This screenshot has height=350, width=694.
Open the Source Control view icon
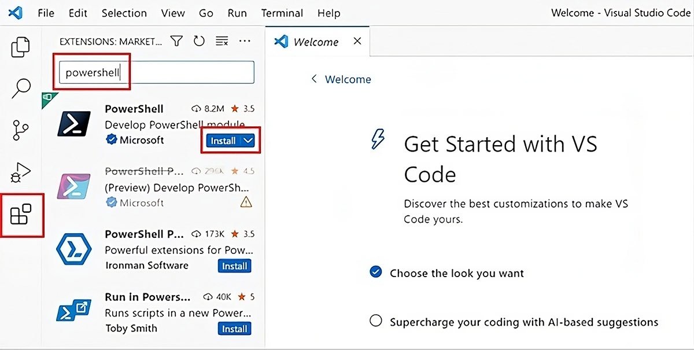(x=21, y=131)
